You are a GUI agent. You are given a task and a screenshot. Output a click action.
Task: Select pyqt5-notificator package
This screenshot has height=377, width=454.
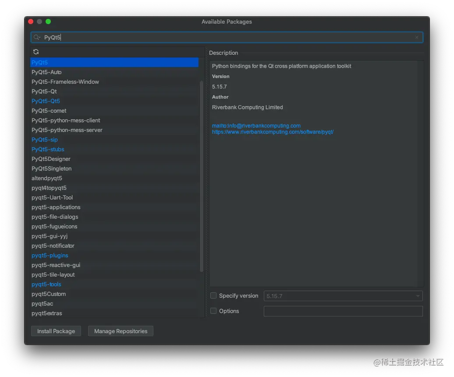(115, 246)
